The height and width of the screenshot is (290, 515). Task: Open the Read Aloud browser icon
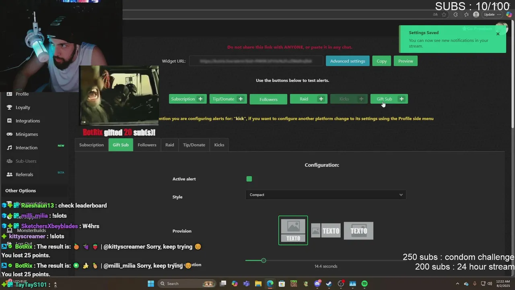tap(435, 14)
